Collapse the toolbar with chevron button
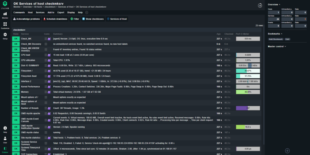 click(x=87, y=12)
